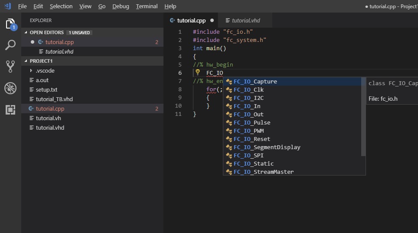The height and width of the screenshot is (233, 418).
Task: Open the Extensions view icon
Action: (x=10, y=110)
